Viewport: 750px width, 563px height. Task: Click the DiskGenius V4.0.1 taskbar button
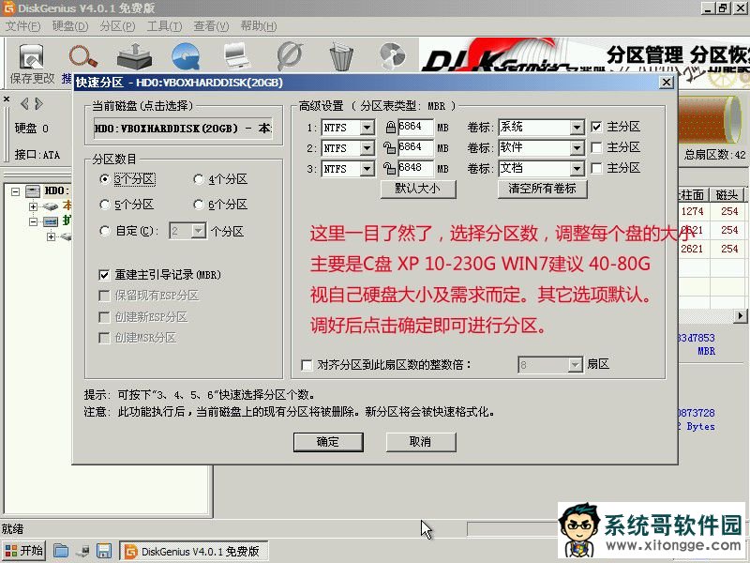(194, 551)
